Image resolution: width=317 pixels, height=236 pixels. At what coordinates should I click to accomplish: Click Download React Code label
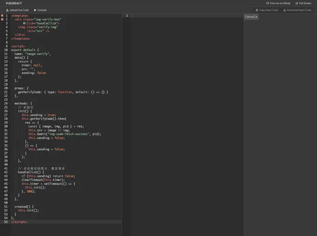299,10
